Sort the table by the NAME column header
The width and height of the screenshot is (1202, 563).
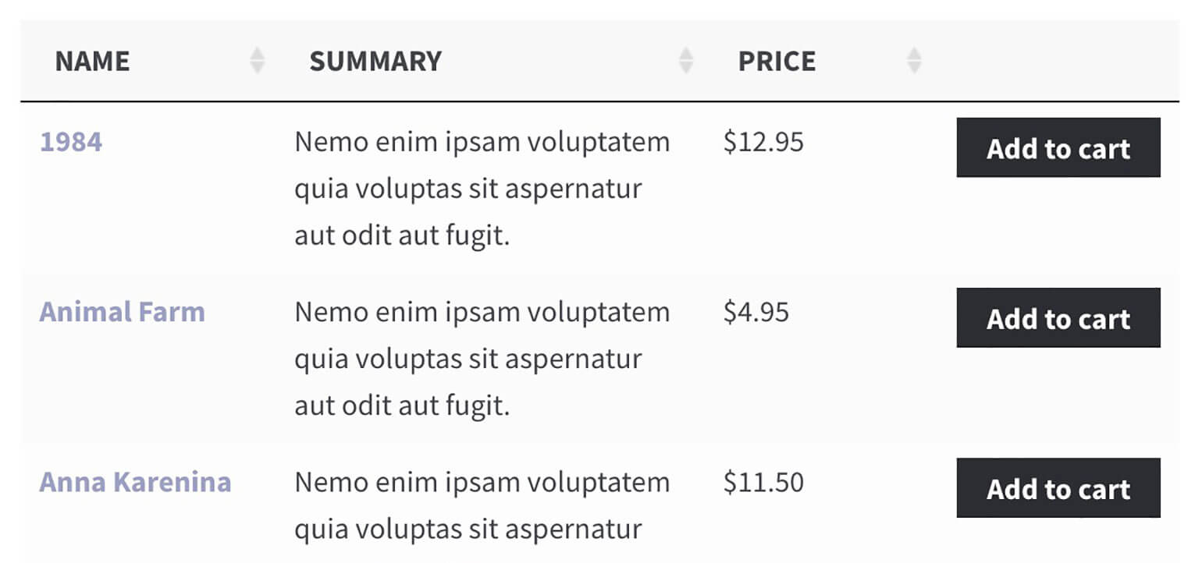tap(92, 61)
